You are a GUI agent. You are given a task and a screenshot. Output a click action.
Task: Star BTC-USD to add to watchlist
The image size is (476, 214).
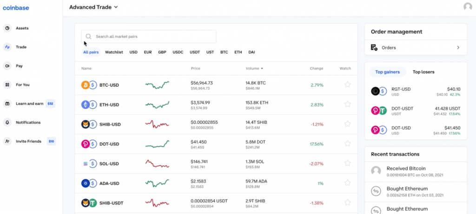click(x=348, y=84)
